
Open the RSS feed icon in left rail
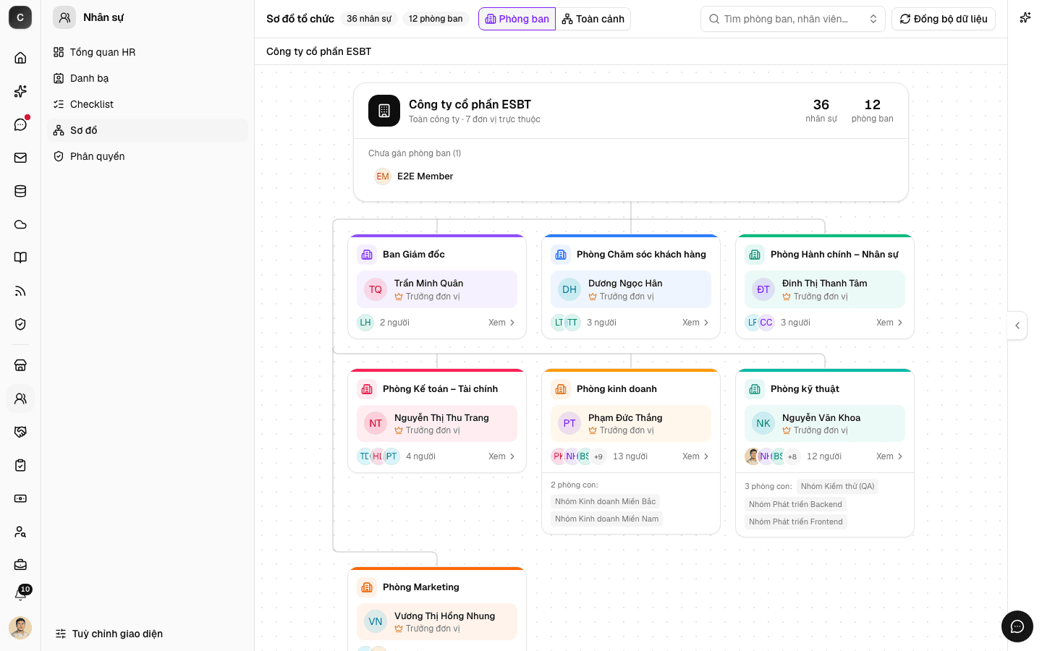(x=20, y=291)
